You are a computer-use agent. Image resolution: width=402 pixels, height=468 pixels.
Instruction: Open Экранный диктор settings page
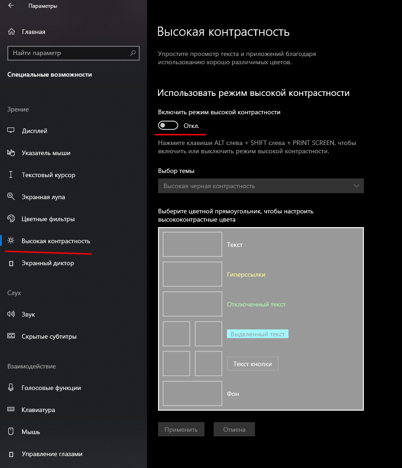tap(48, 263)
